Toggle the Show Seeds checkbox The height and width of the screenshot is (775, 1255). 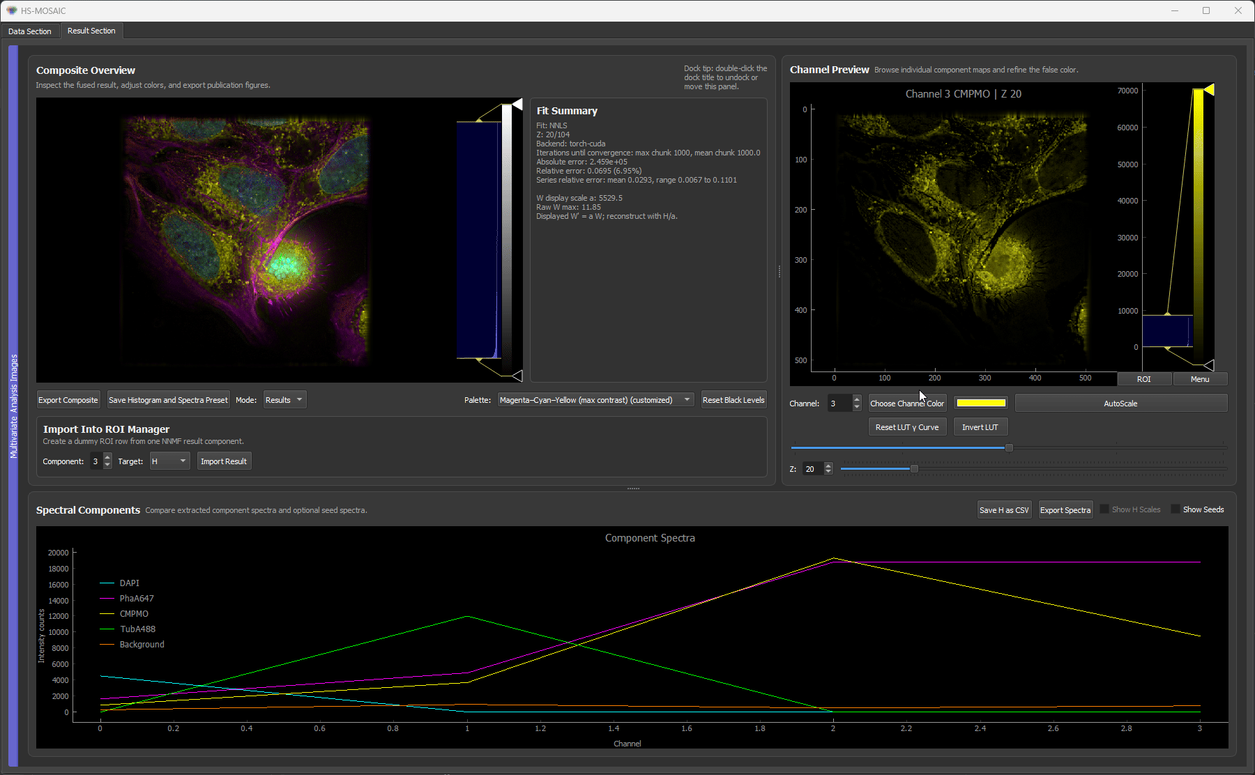(x=1176, y=509)
